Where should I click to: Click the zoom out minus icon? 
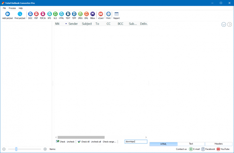(4, 149)
